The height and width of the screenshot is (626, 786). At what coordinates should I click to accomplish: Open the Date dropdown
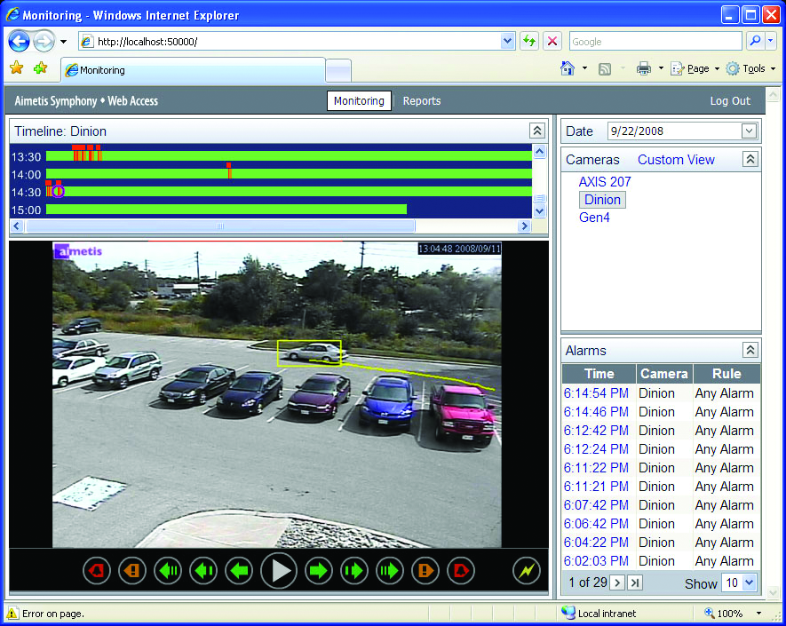point(749,131)
